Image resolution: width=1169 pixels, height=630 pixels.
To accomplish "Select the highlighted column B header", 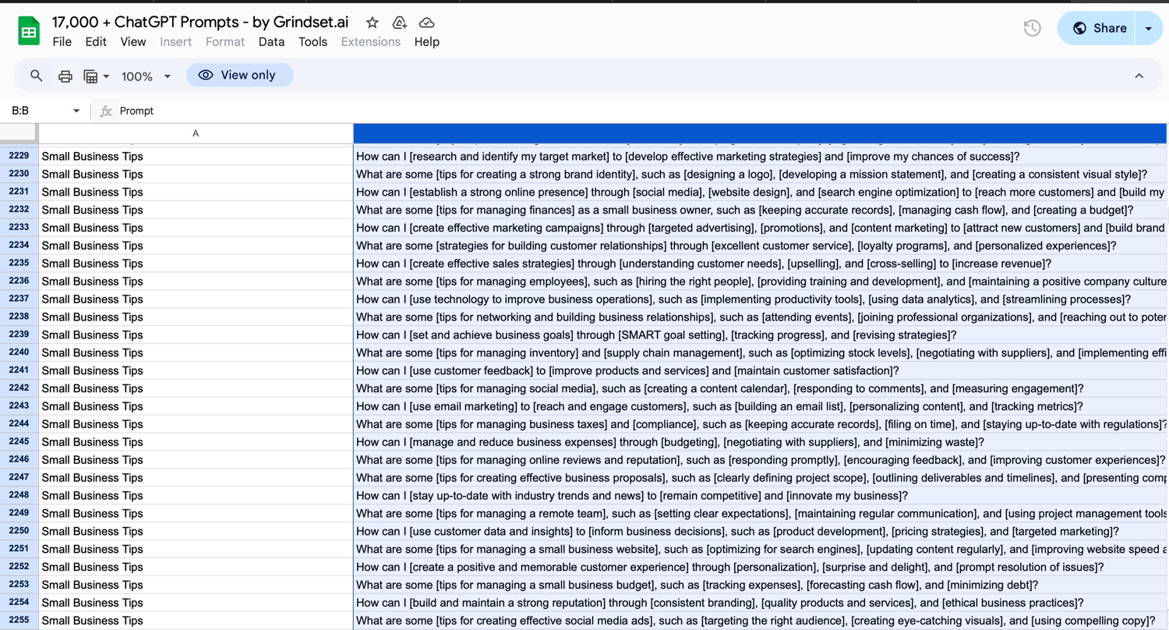I will [x=760, y=133].
